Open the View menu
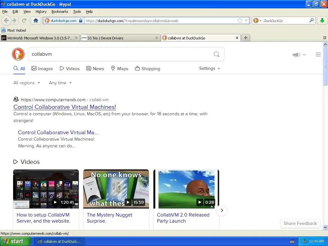This screenshot has width=328, height=246. click(27, 12)
